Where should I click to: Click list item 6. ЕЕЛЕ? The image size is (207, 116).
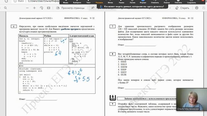pos(122,75)
